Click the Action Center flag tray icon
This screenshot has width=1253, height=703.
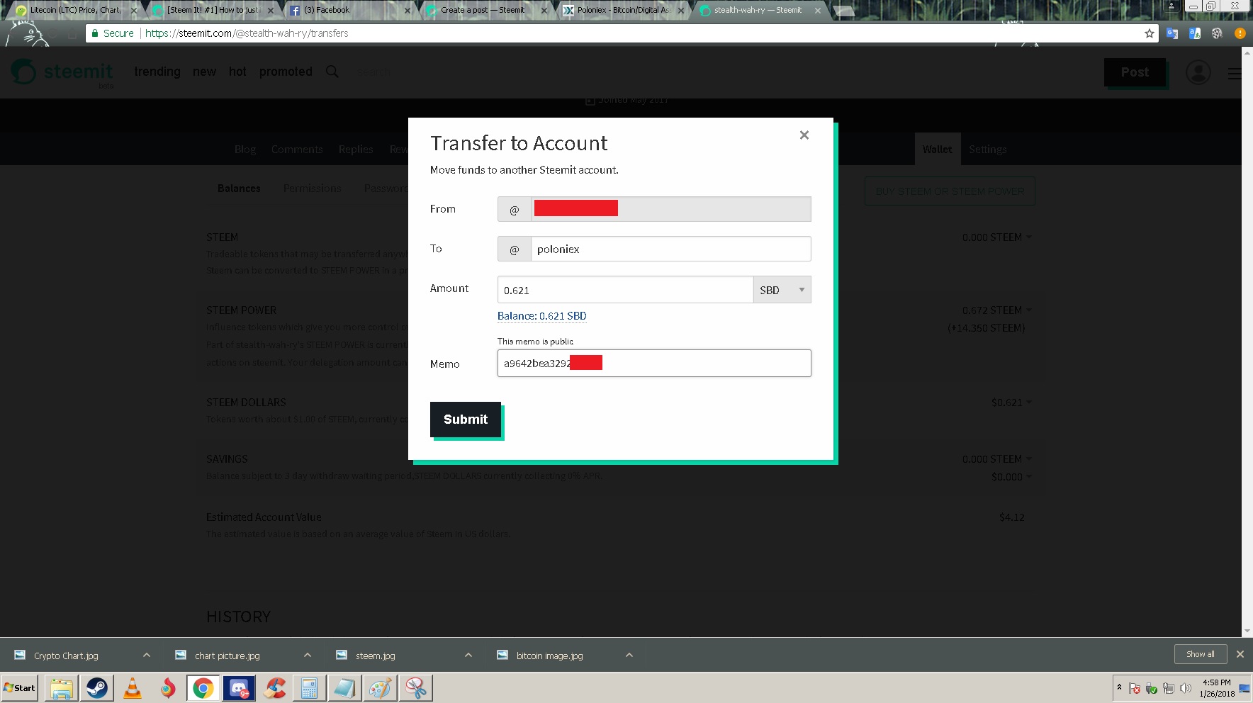coord(1135,688)
